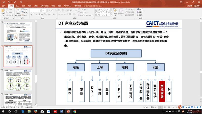Increase font size with the larger A icon
This screenshot has width=202, height=114.
pyautogui.click(x=49, y=10)
